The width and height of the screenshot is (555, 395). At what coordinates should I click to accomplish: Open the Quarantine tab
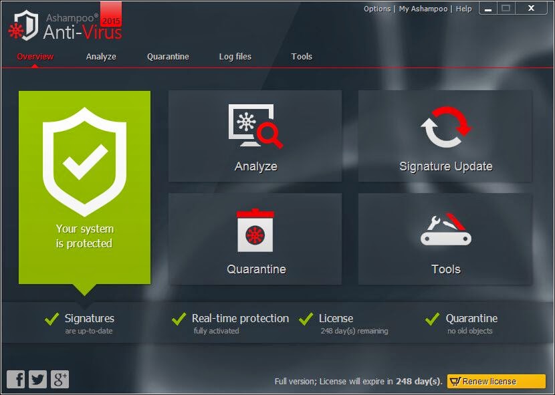coord(168,57)
